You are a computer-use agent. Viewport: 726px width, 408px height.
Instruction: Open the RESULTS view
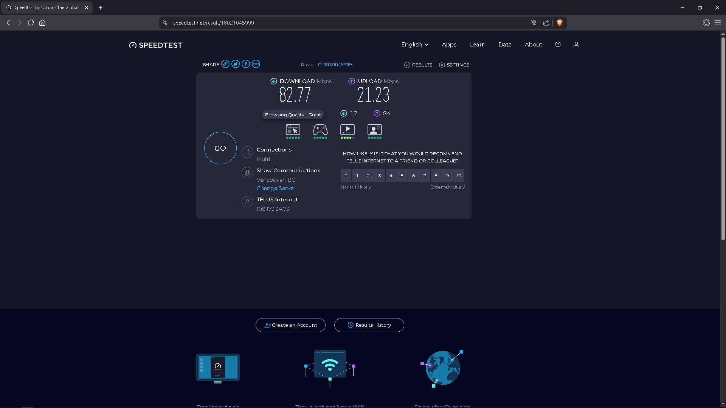[x=418, y=65]
